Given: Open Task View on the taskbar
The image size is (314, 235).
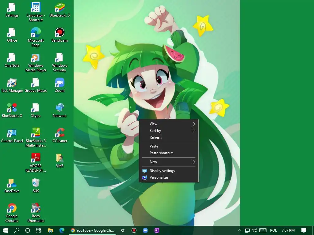Looking at the screenshot, I should point(38,230).
